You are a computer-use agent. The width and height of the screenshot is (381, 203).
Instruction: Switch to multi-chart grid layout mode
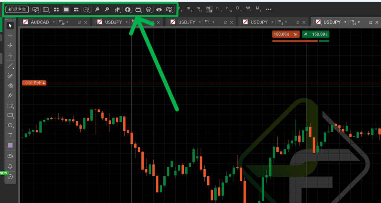pos(56,10)
